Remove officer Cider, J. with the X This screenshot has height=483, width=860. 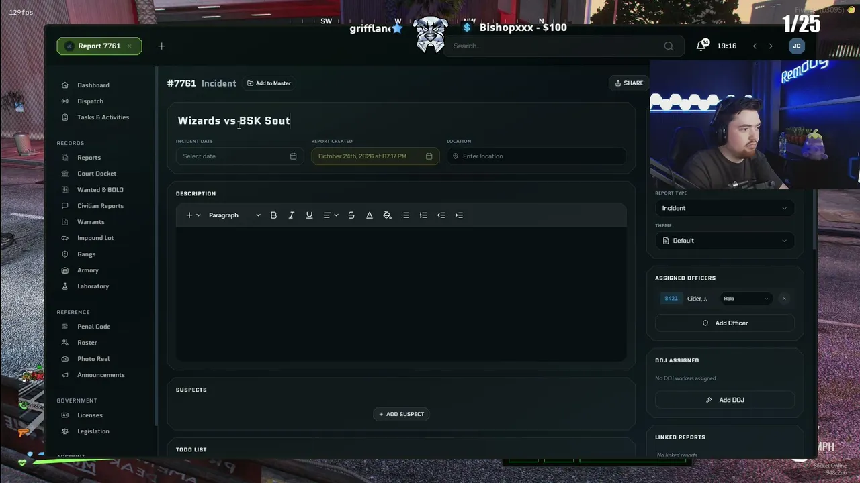784,299
